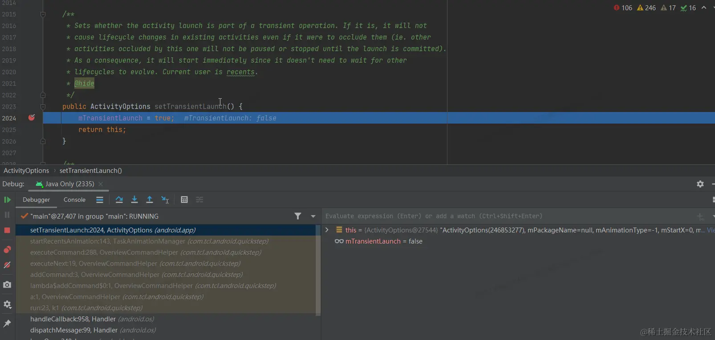Add watch plus icon in evaluate bar

[x=700, y=216]
